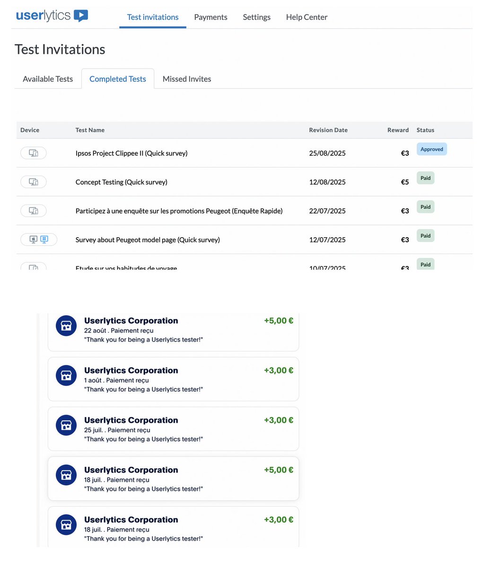The height and width of the screenshot is (568, 482).
Task: Open Survey about Peugeot model page test
Action: [x=148, y=240]
